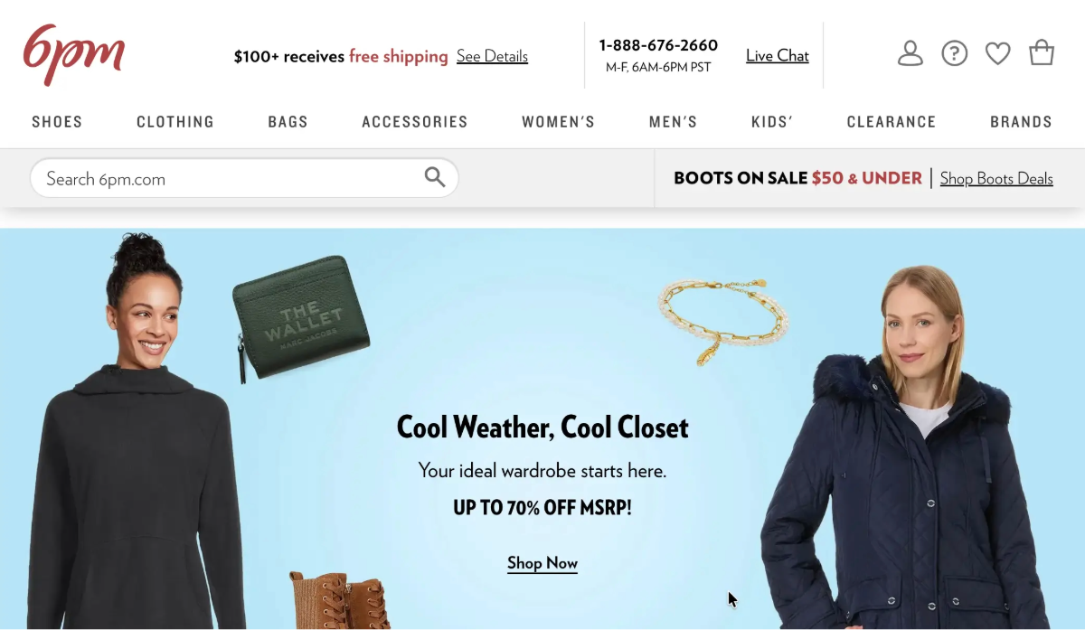Screen dimensions: 1085x630
Task: Open favorites heart icon
Action: (x=998, y=54)
